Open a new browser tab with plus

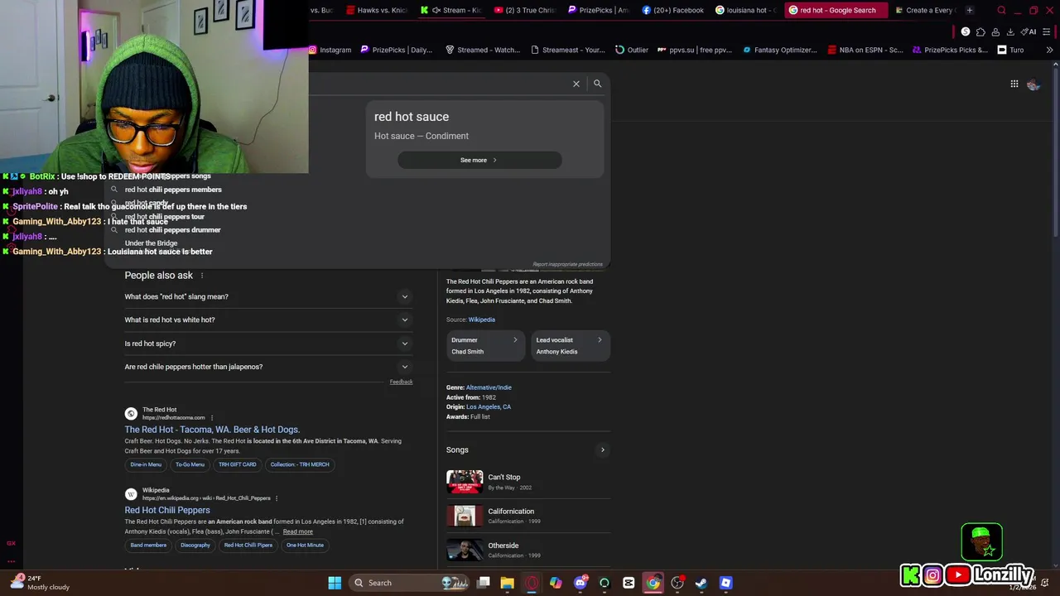point(970,10)
